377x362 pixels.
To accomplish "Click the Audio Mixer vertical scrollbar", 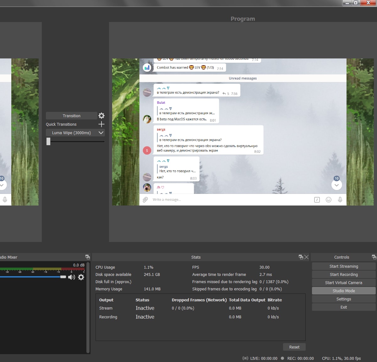I will click(x=88, y=308).
